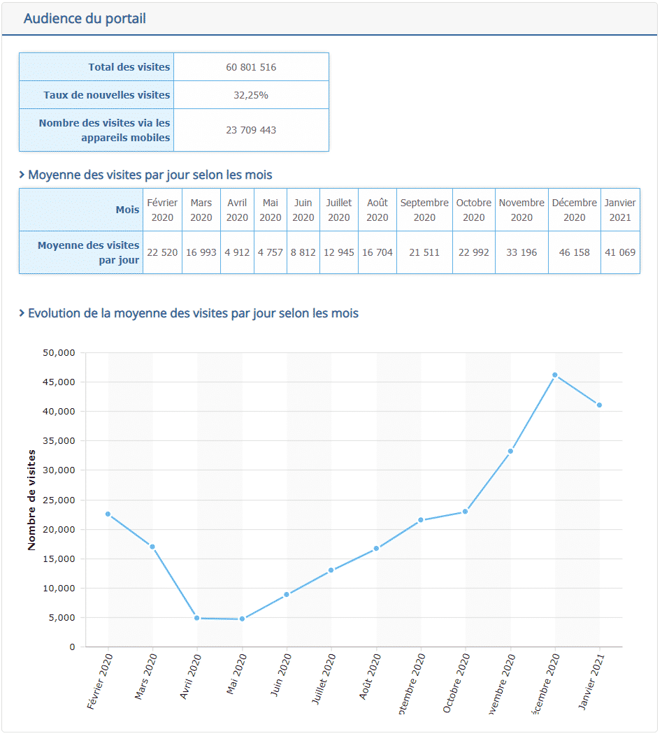Click the table value 8 812
Screen dimensions: 662x736
point(303,252)
